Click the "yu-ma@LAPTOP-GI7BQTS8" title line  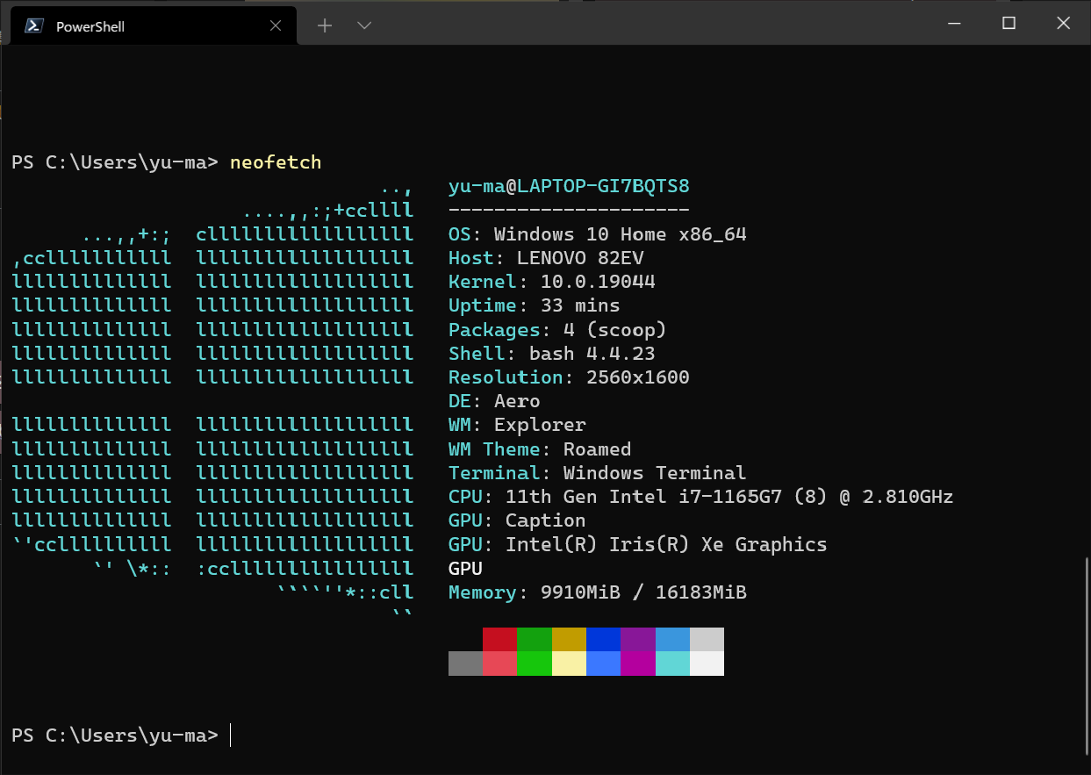(569, 186)
